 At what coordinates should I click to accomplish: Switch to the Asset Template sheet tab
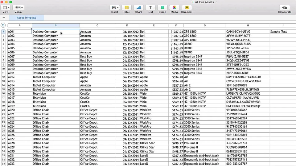[x=27, y=18]
